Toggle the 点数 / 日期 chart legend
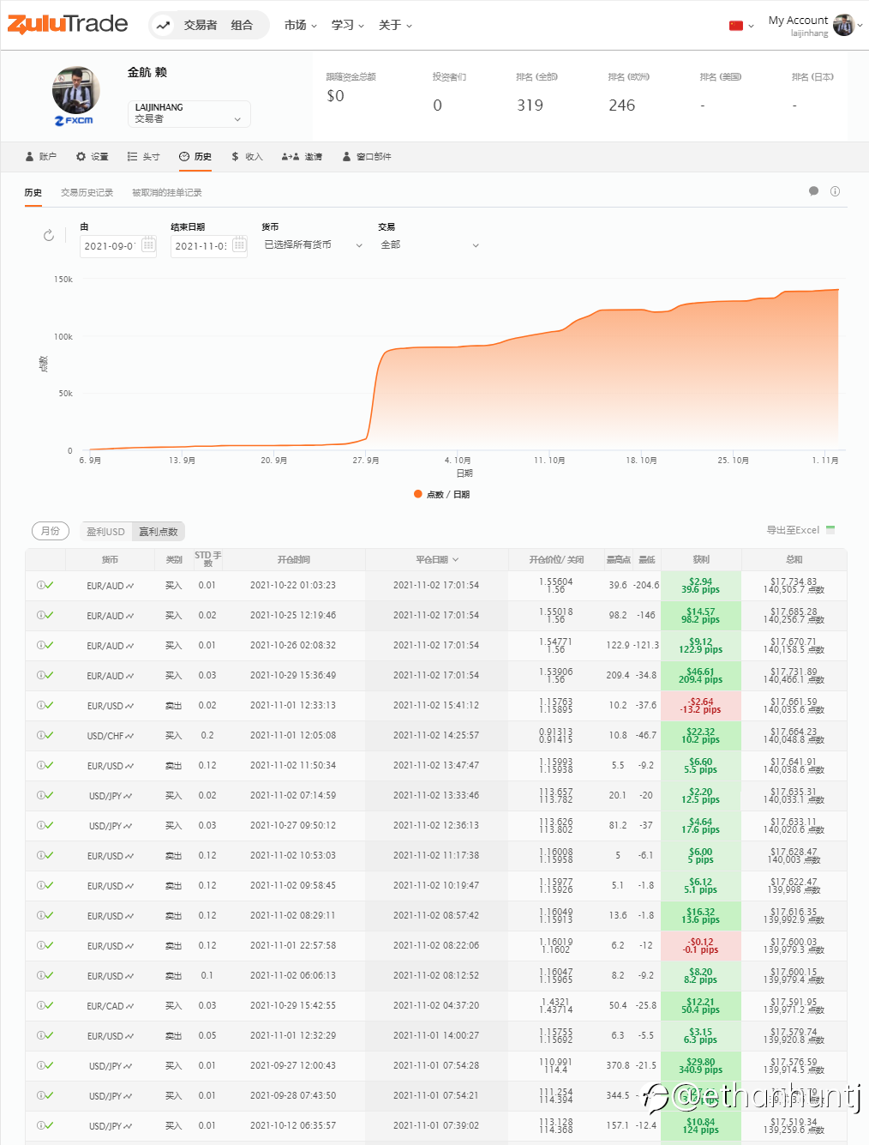Screen dimensions: 869x1145 click(441, 494)
